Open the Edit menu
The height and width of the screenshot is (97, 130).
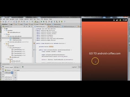[x=4, y=19]
